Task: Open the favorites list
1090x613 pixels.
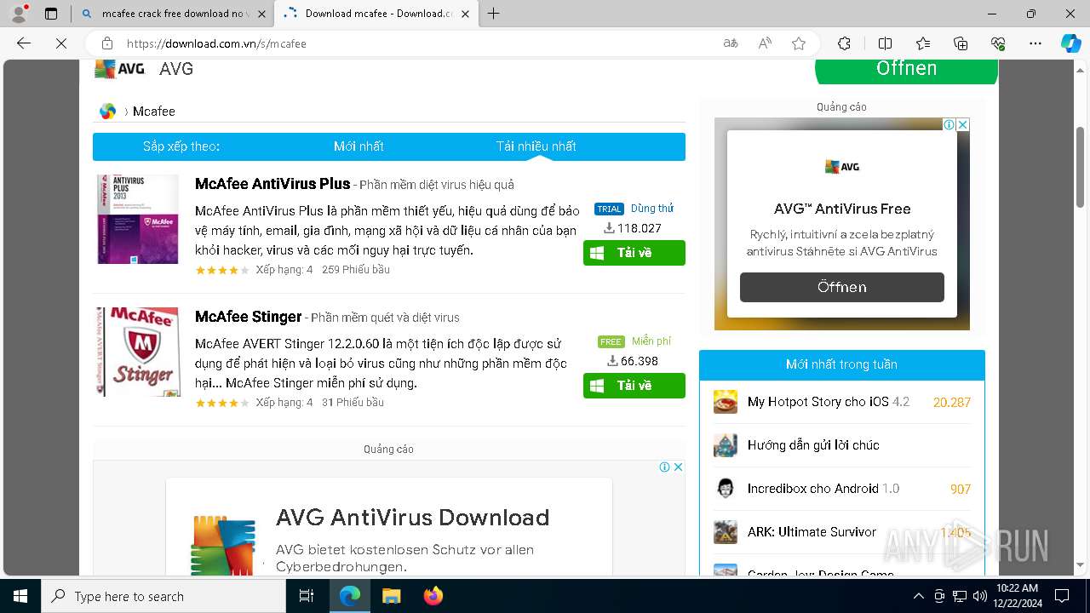Action: click(x=923, y=43)
